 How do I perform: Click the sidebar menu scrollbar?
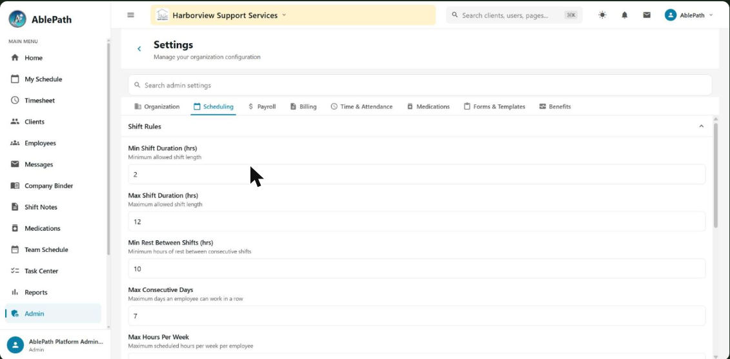[x=108, y=149]
